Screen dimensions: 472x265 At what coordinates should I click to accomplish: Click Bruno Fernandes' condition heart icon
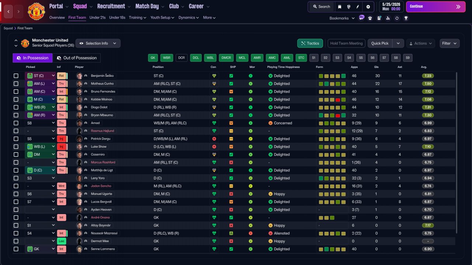pyautogui.click(x=214, y=92)
